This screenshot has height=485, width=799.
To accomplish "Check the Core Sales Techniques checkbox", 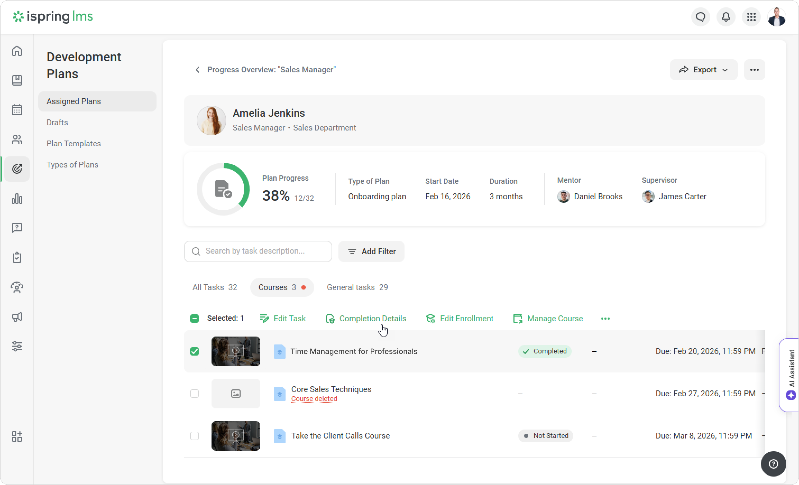I will point(195,393).
